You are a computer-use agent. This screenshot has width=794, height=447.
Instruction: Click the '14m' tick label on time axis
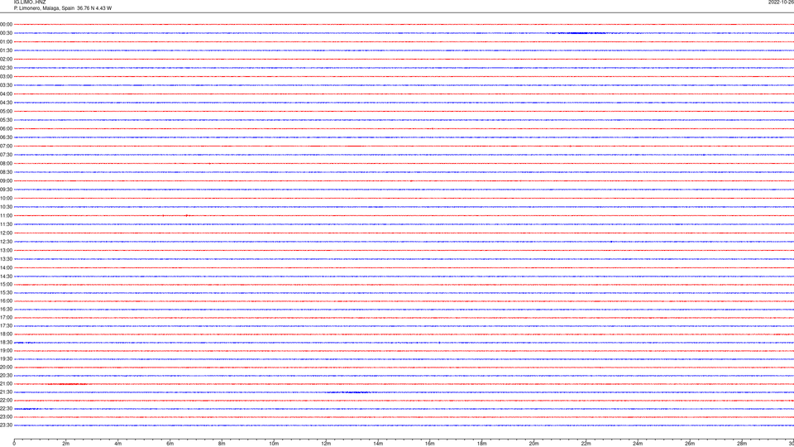[x=378, y=444]
